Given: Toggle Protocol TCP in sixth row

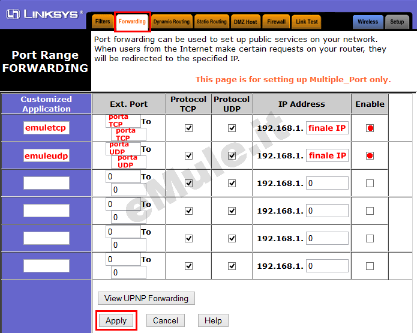Looking at the screenshot, I should click(x=188, y=266).
